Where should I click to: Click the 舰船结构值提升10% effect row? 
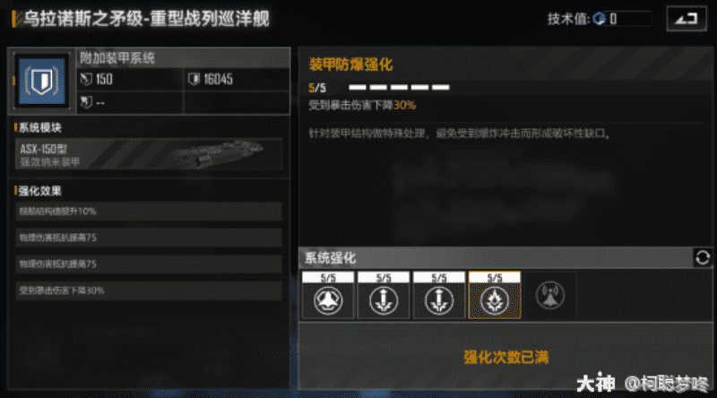point(149,212)
